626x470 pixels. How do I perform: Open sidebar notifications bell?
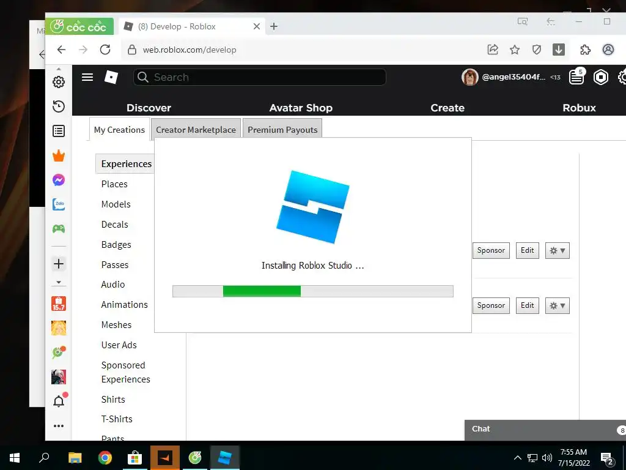click(59, 401)
